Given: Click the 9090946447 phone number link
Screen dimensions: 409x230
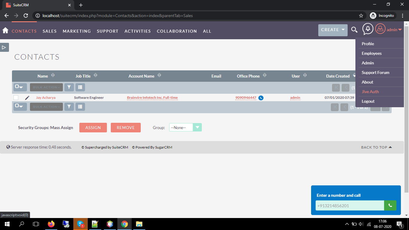Looking at the screenshot, I should [246, 98].
